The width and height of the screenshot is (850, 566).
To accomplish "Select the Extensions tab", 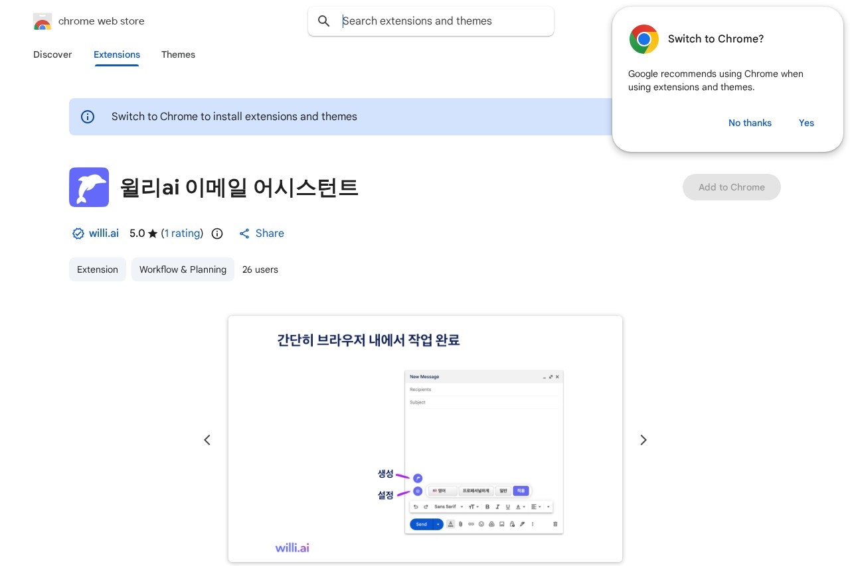I will pos(117,55).
